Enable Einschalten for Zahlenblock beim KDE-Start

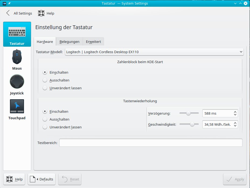pos(45,72)
